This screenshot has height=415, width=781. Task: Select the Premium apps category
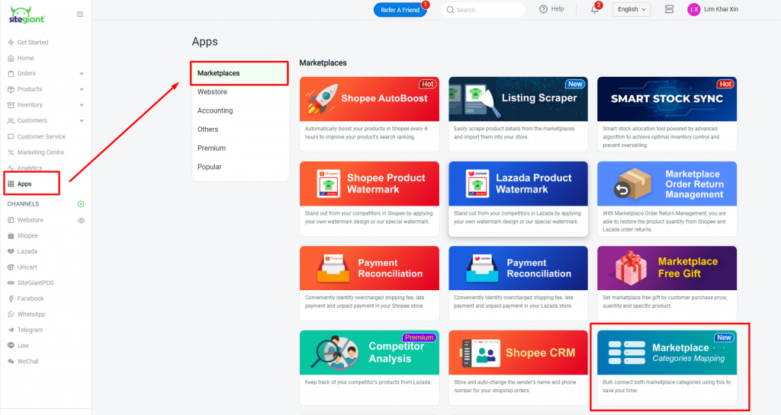click(x=212, y=148)
